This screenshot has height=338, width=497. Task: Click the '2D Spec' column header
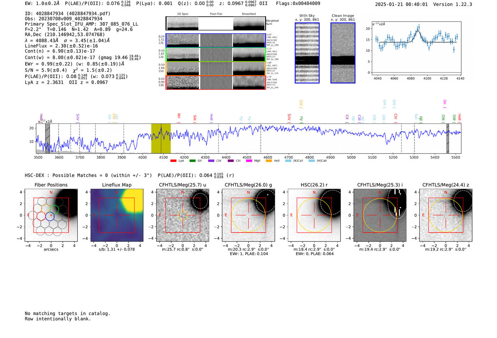(183, 14)
